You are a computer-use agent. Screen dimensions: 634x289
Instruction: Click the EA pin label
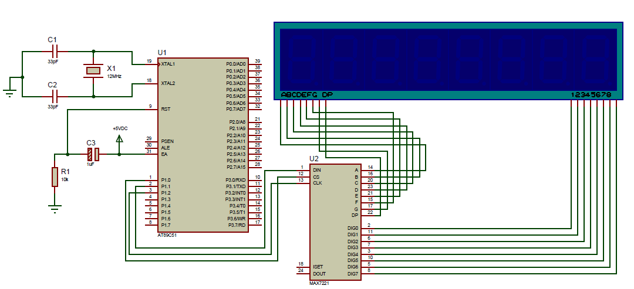pos(164,154)
